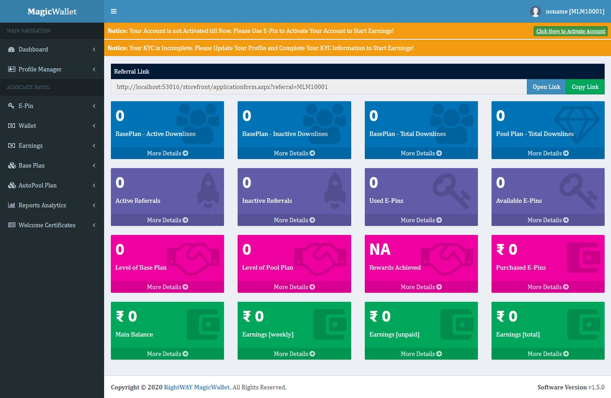Toggle the hamburger sidebar menu
The height and width of the screenshot is (398, 611).
tap(114, 11)
